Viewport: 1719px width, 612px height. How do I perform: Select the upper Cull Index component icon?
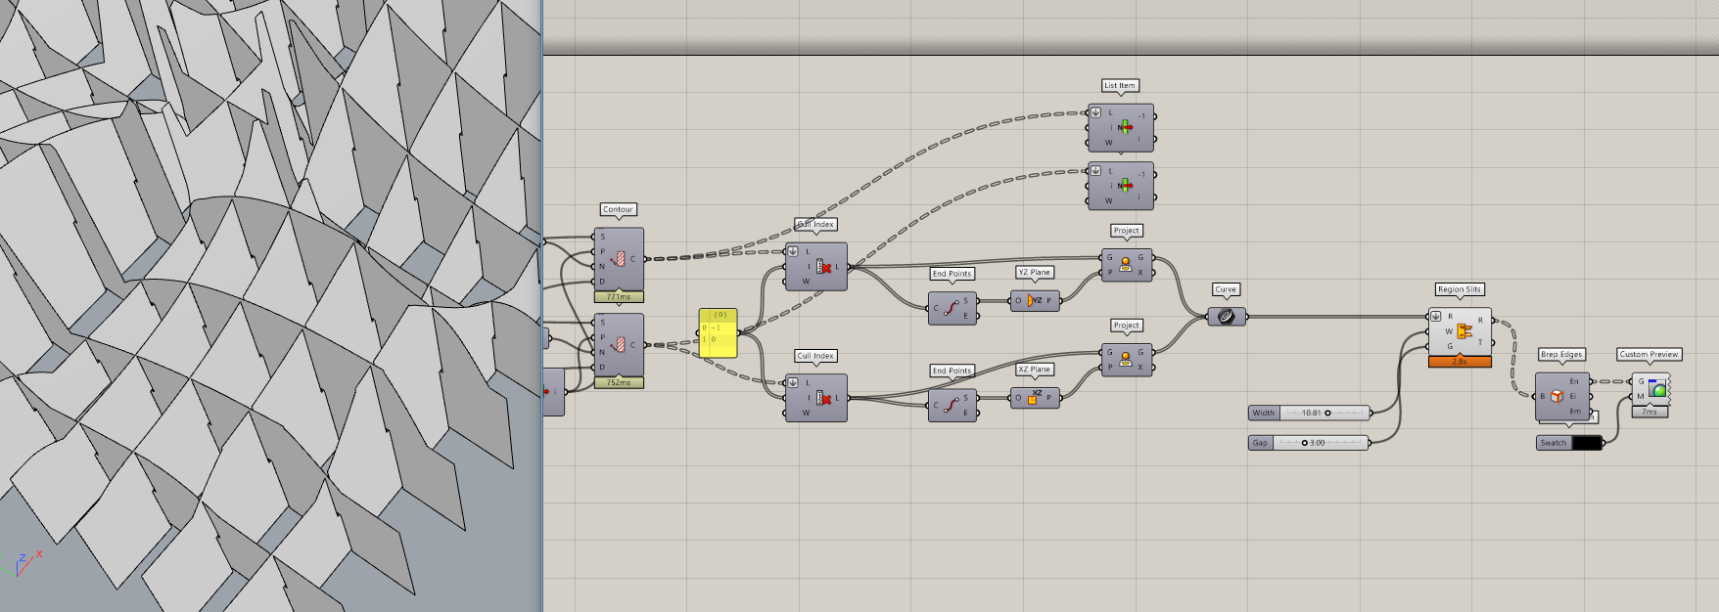(823, 266)
